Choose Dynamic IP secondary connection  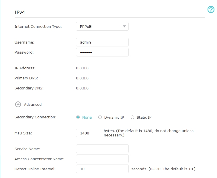pyautogui.click(x=100, y=117)
